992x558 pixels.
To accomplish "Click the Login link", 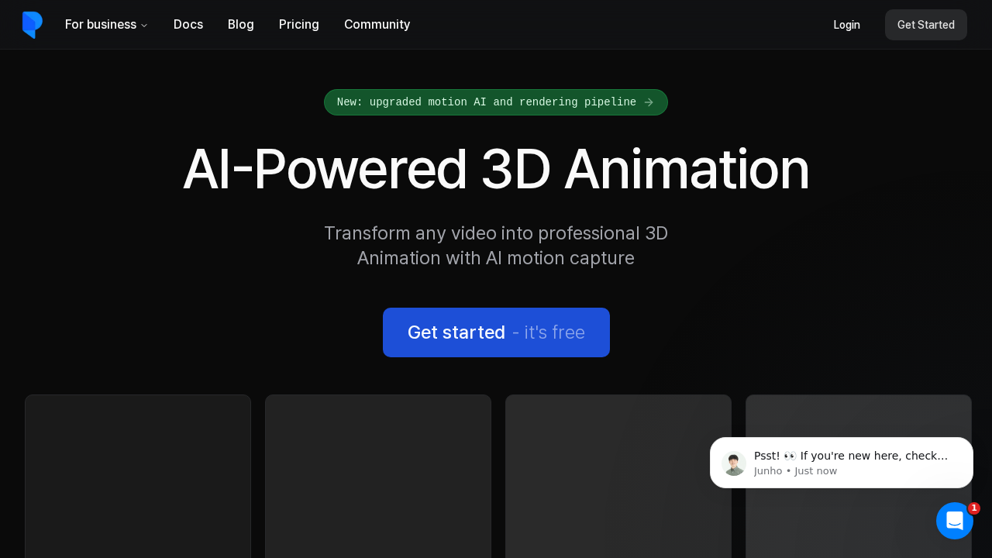I will pos(846,25).
